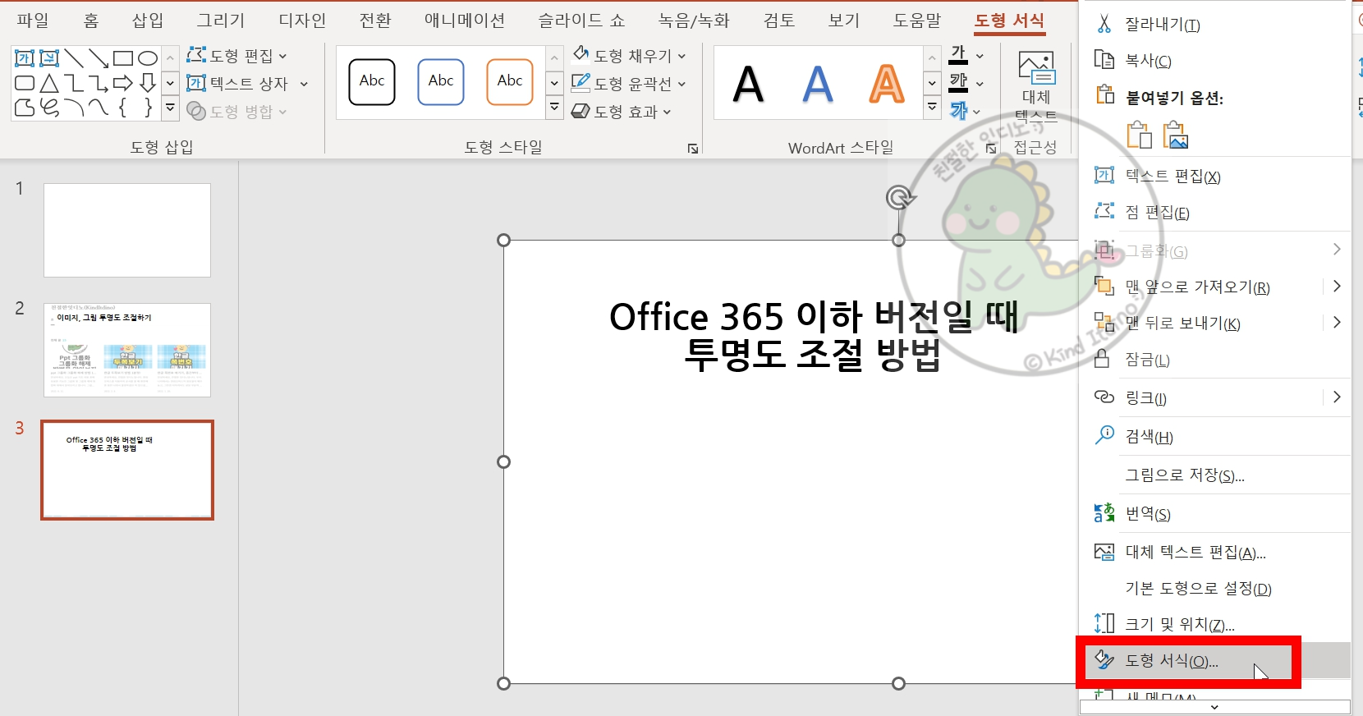Viewport: 1363px width, 716px height.
Task: Choose 그림으로 저장 menu item
Action: pos(1214,475)
